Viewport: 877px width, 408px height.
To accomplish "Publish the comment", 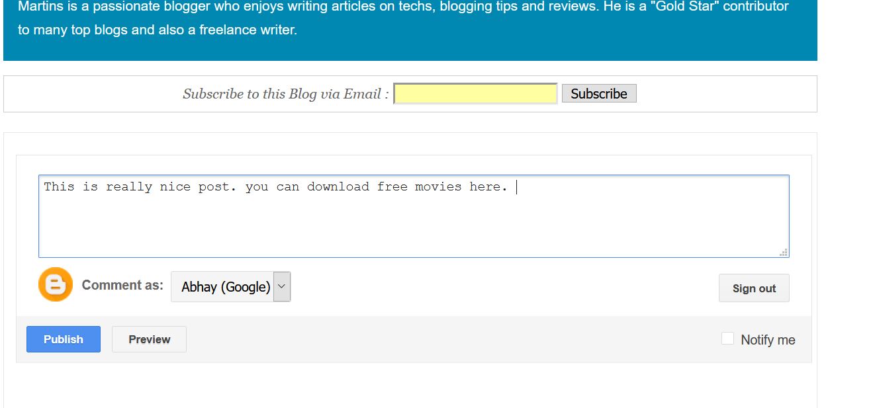I will 64,339.
